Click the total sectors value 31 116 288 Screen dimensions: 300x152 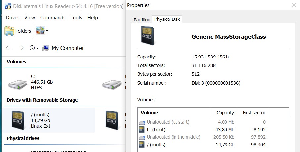(204, 65)
